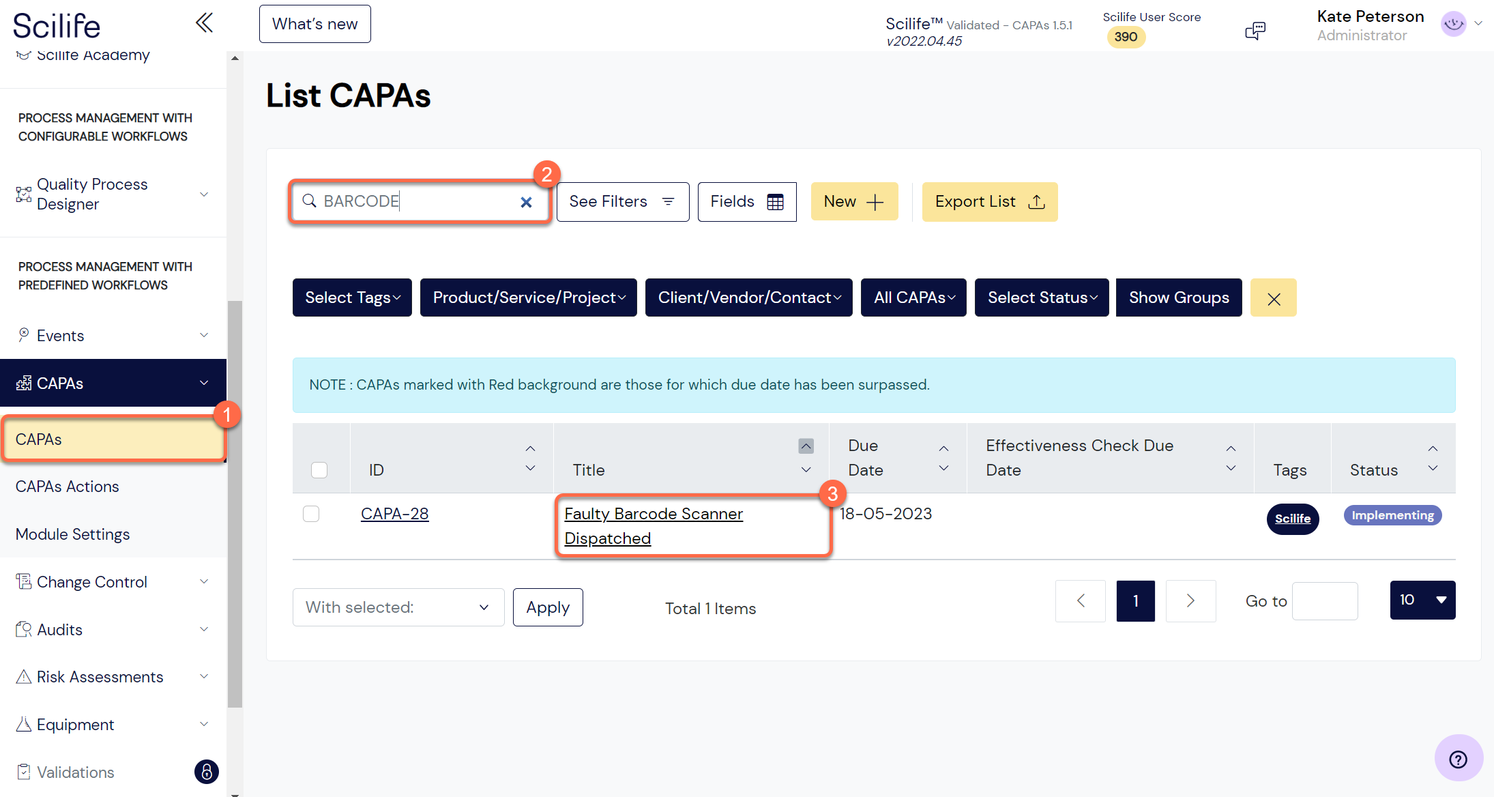The width and height of the screenshot is (1494, 797).
Task: Go to previous page arrow
Action: click(x=1081, y=600)
